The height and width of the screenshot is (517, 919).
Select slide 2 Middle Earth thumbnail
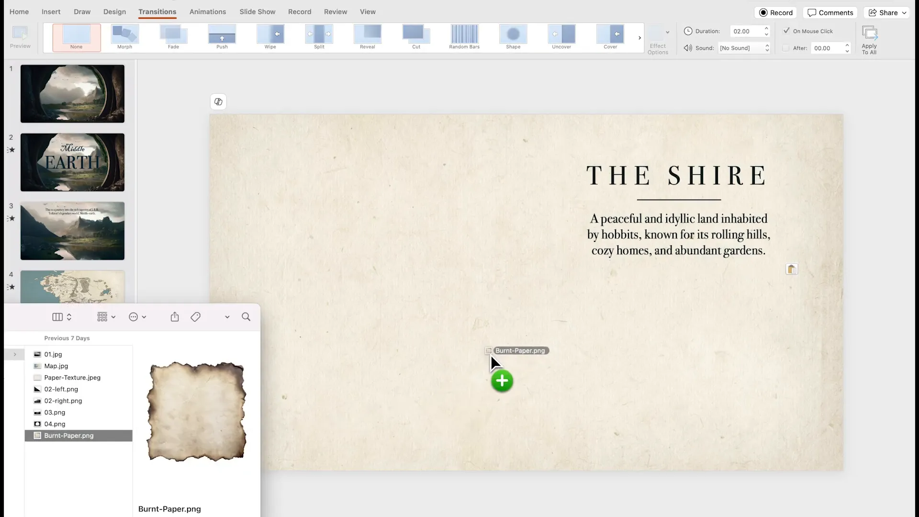(x=72, y=162)
